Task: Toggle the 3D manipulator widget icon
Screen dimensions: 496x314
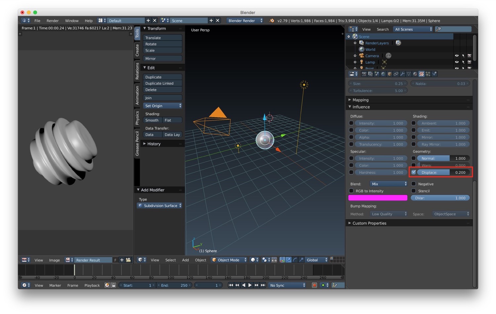Action: (x=282, y=260)
